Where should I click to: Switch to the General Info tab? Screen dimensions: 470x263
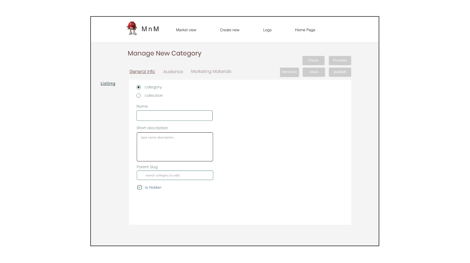click(x=142, y=72)
